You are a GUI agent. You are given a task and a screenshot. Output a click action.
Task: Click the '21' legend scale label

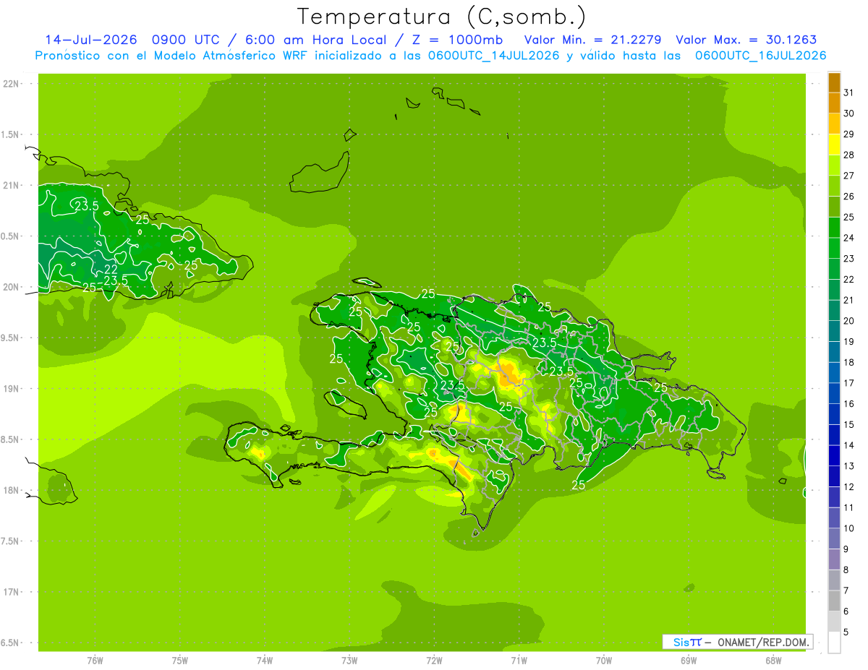(849, 300)
